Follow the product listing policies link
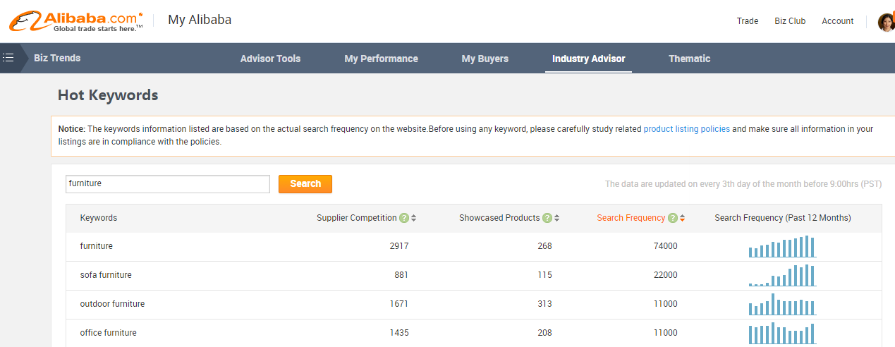Image resolution: width=895 pixels, height=347 pixels. 686,129
